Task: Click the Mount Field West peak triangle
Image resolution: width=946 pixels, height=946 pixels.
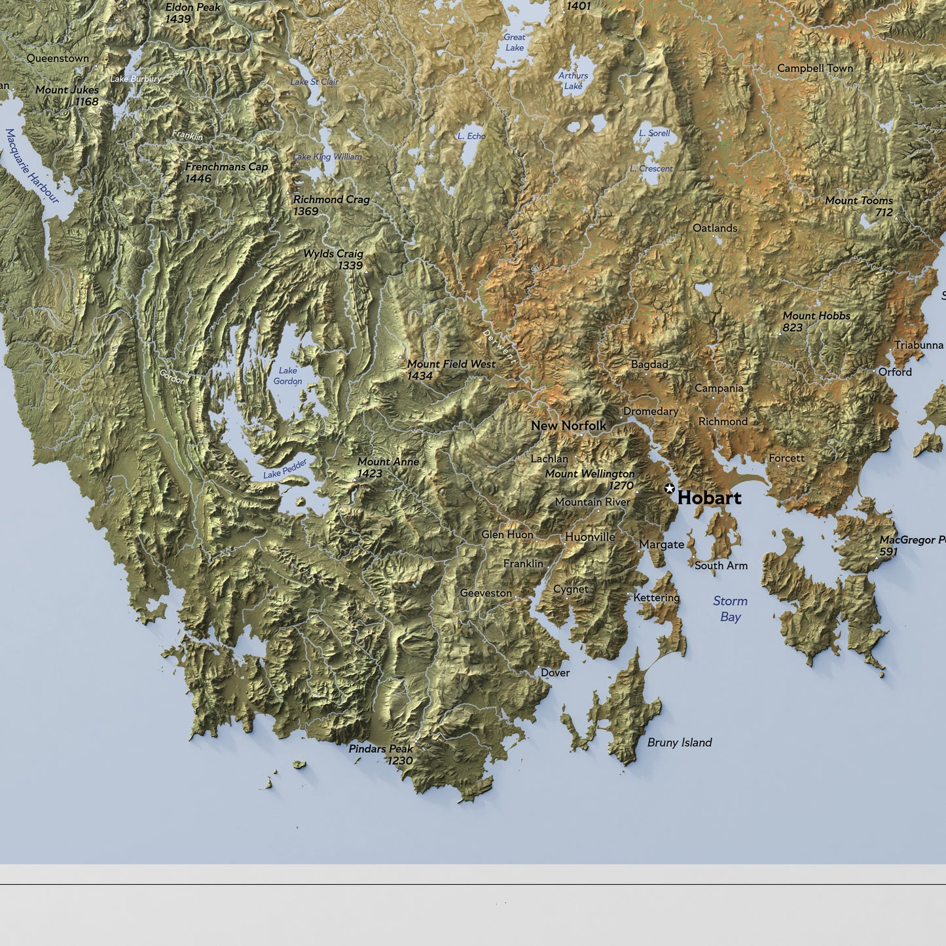Action: pyautogui.click(x=401, y=357)
